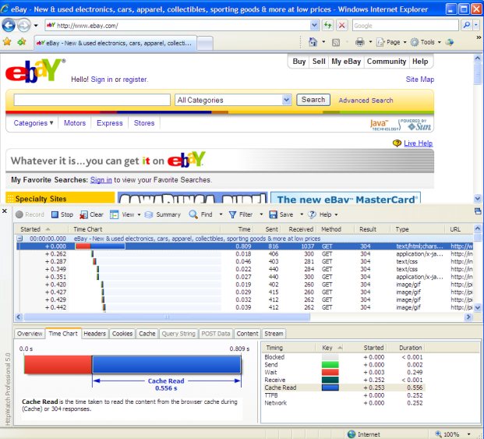Select the request row started at +0.442
The width and height of the screenshot is (484, 439).
(245, 307)
